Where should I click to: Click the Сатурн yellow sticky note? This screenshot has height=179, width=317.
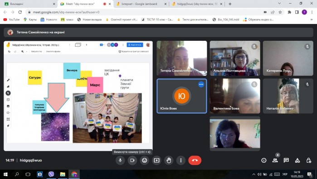coord(35,77)
